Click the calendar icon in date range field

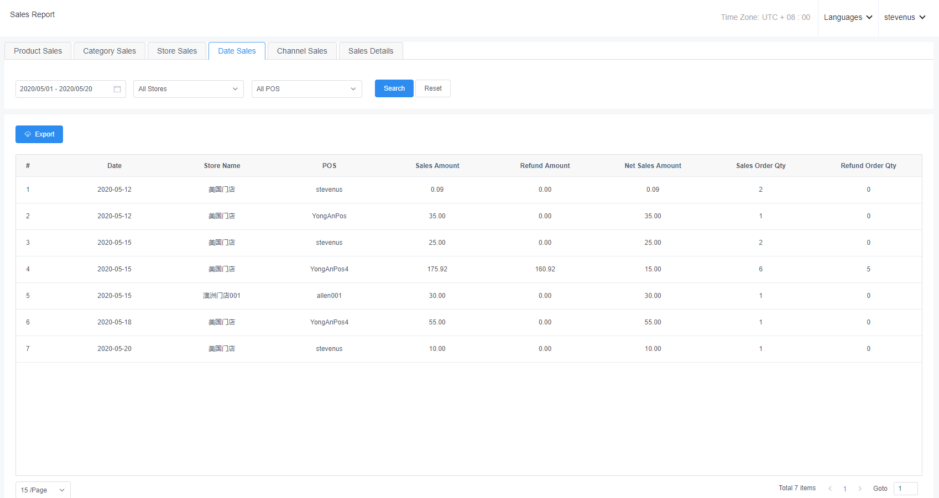click(117, 89)
